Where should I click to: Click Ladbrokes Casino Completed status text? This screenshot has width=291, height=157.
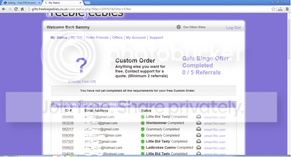[x=169, y=148]
